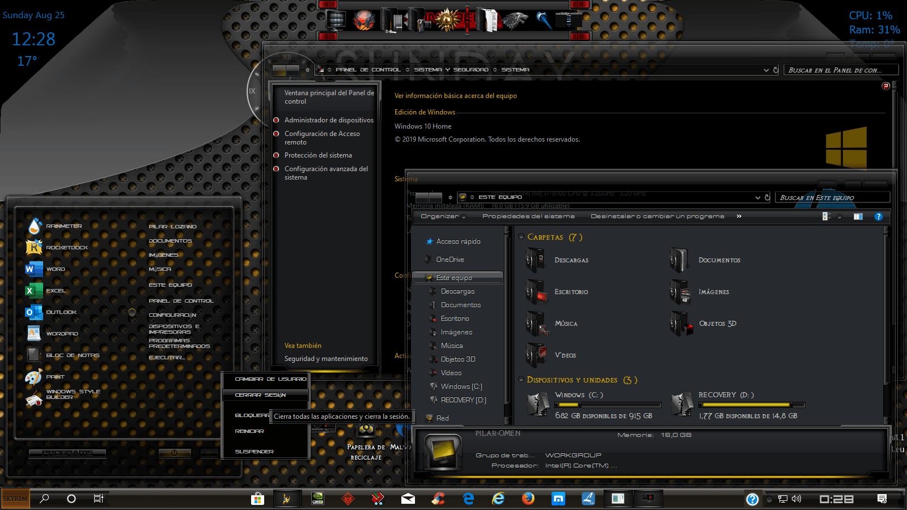Open the Windows (C:) drive

[x=594, y=405]
